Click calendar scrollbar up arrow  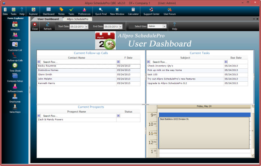(252, 106)
